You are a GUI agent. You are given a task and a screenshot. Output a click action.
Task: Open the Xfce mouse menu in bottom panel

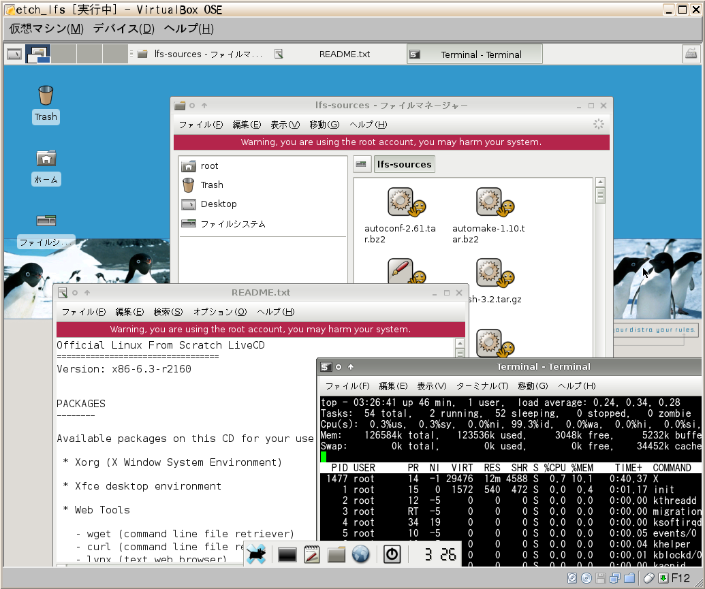pos(256,554)
